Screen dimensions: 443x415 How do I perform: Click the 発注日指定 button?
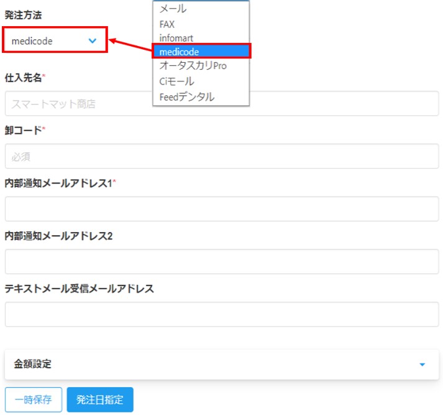100,399
